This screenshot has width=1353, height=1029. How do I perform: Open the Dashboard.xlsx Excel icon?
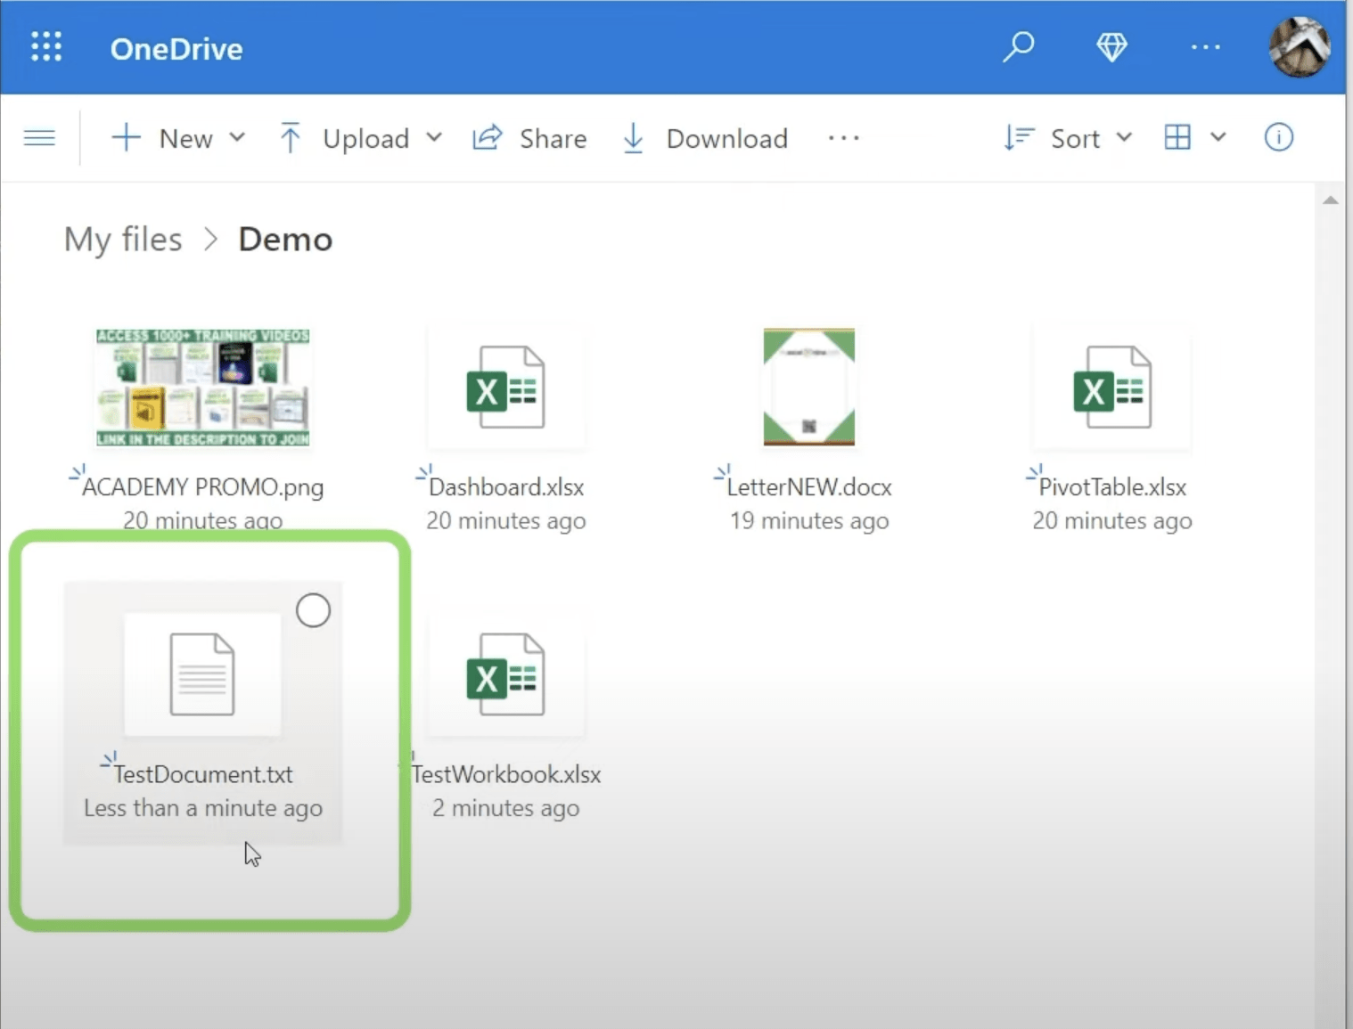pyautogui.click(x=505, y=388)
